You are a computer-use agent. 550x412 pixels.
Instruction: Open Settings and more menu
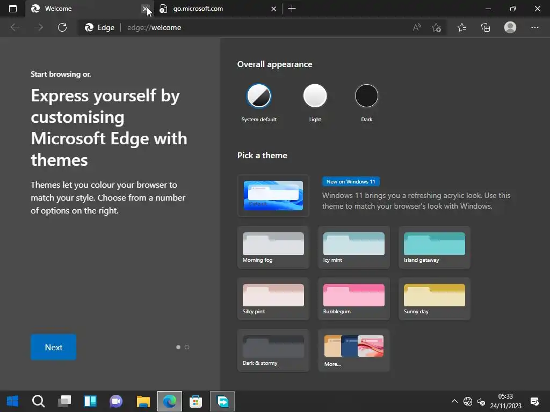tap(534, 27)
